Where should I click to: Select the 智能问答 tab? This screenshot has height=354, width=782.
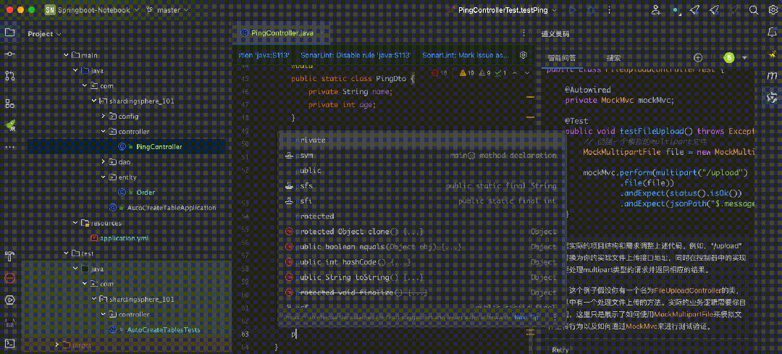pyautogui.click(x=562, y=58)
